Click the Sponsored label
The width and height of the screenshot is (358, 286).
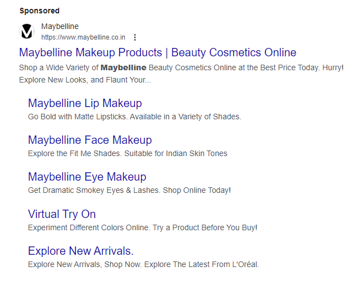click(40, 11)
